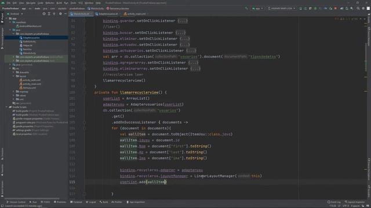The height and width of the screenshot is (208, 371).
Task: Open the HUAWEI device selector dropdown
Action: tap(282, 8)
